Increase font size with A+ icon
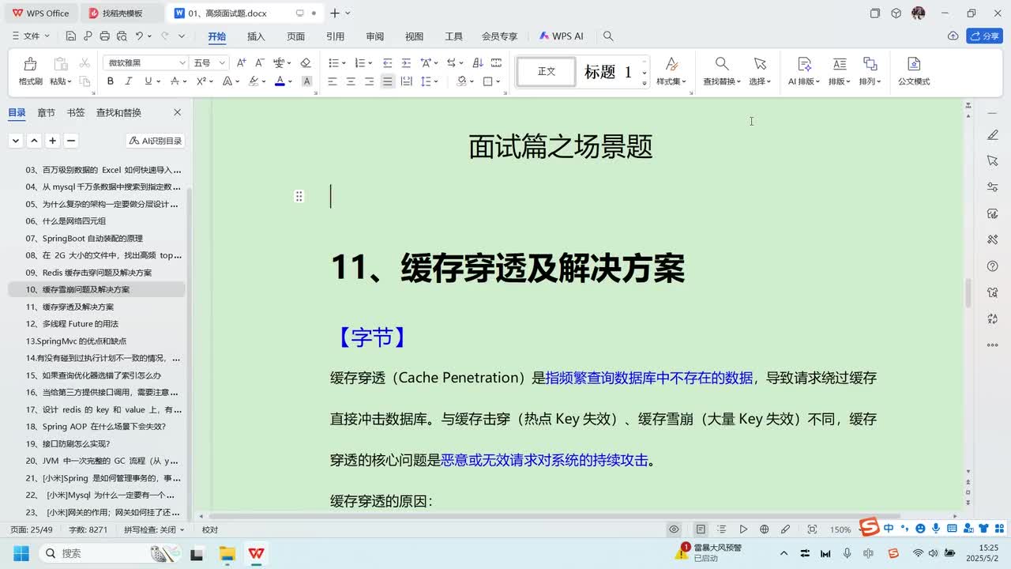This screenshot has height=569, width=1011. (x=242, y=63)
